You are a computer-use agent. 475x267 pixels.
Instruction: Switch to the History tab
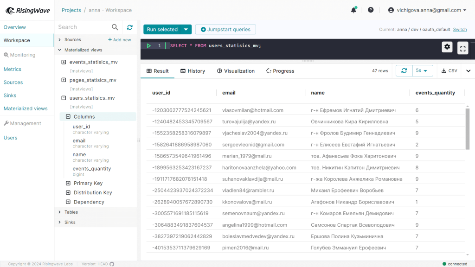tap(193, 71)
